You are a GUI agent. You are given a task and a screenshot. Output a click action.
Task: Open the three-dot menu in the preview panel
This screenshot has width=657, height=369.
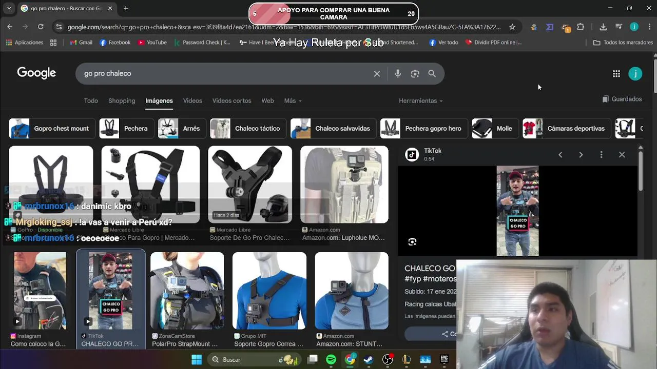(601, 155)
